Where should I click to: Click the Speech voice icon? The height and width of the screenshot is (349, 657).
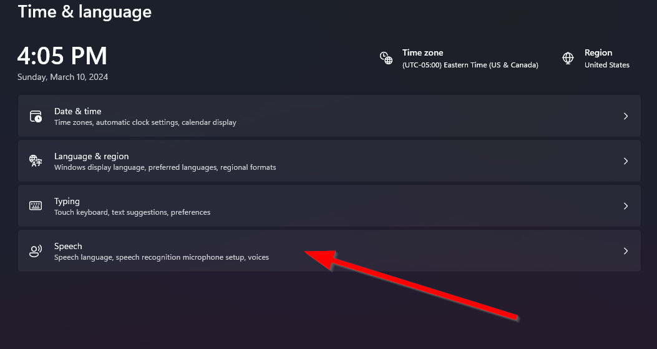point(36,251)
